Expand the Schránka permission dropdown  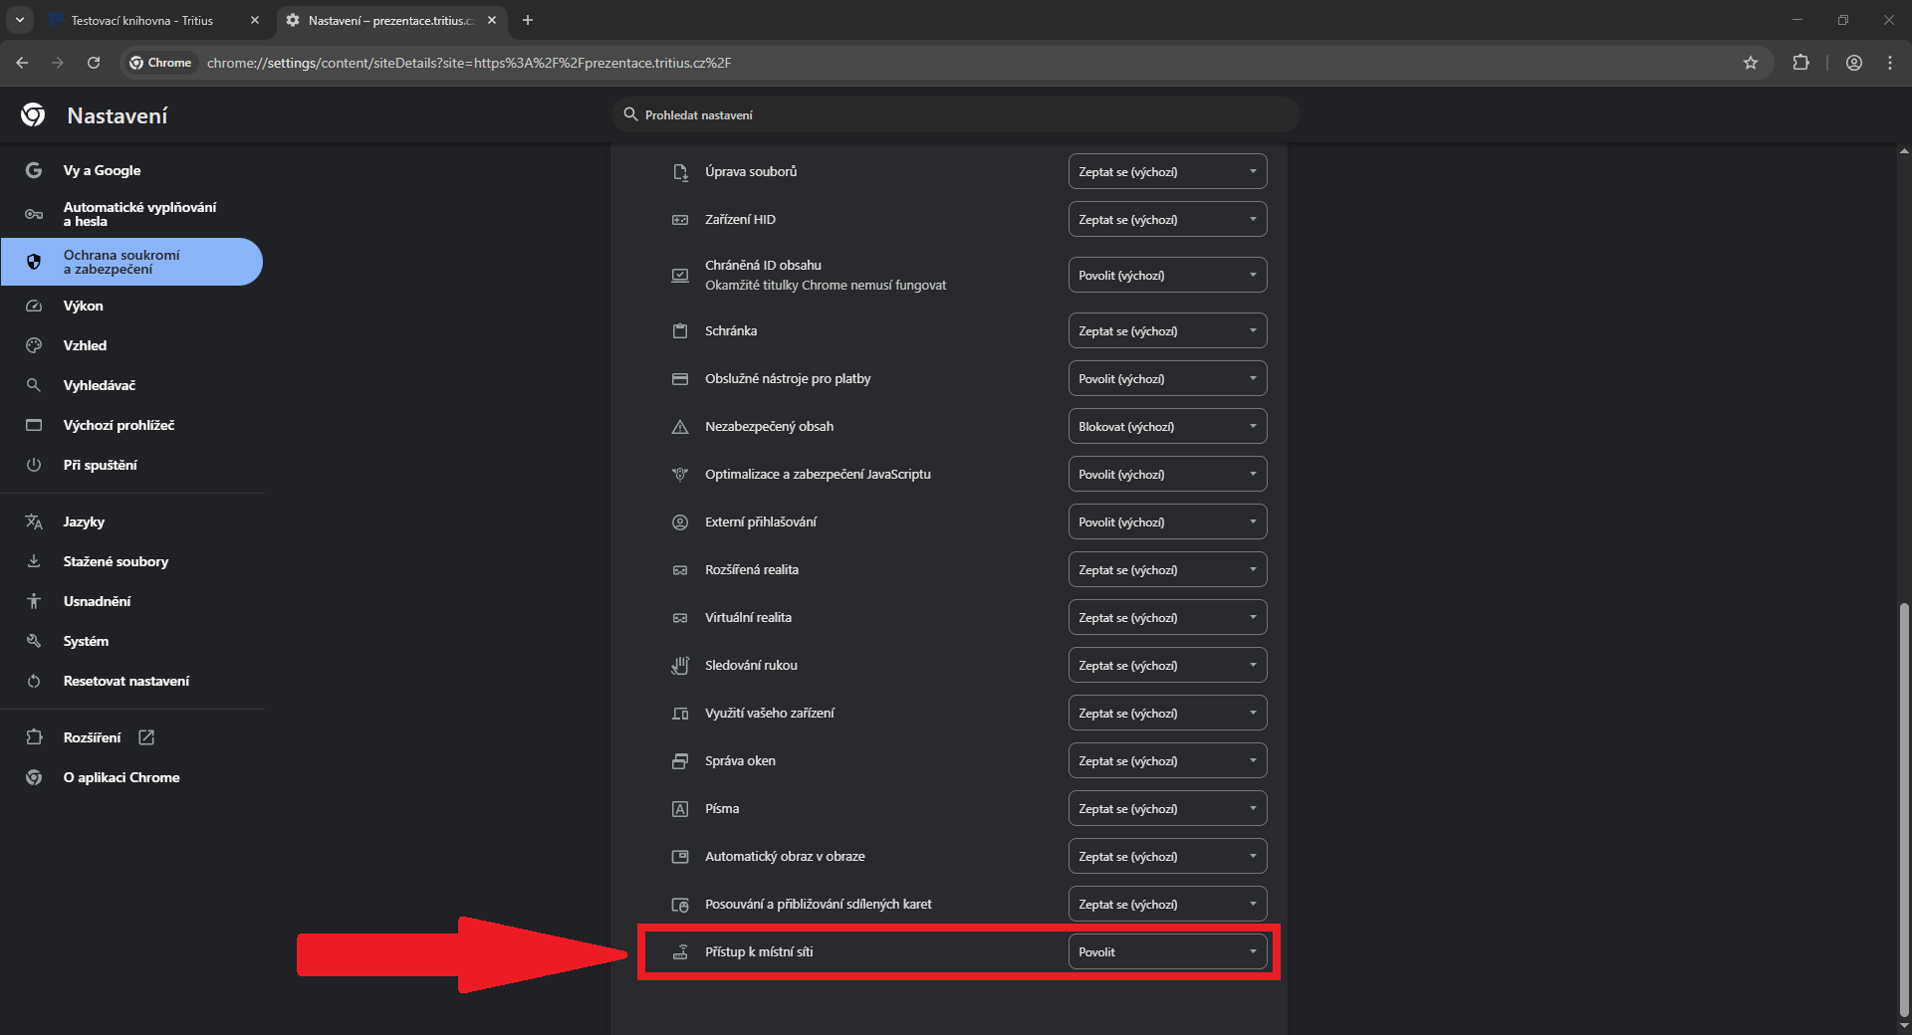click(x=1166, y=331)
